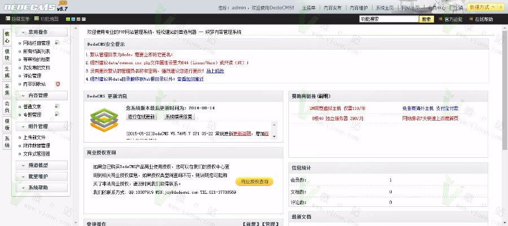This screenshot has width=508, height=226.
Task: Open 网站栏目管理 in the sidebar
Action: (x=36, y=43)
